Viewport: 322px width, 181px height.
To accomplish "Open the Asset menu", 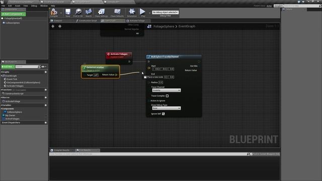I will pyautogui.click(x=18, y=6).
